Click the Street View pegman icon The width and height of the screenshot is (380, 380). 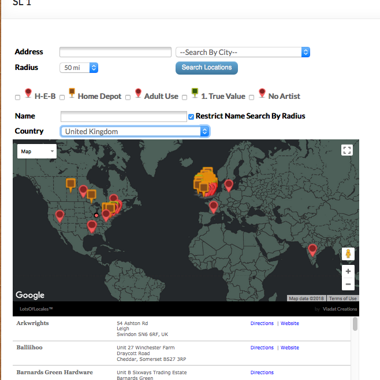(348, 253)
